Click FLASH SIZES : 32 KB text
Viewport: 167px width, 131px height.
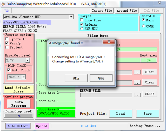coord(20,31)
